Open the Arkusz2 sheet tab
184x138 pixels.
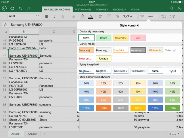point(32,134)
